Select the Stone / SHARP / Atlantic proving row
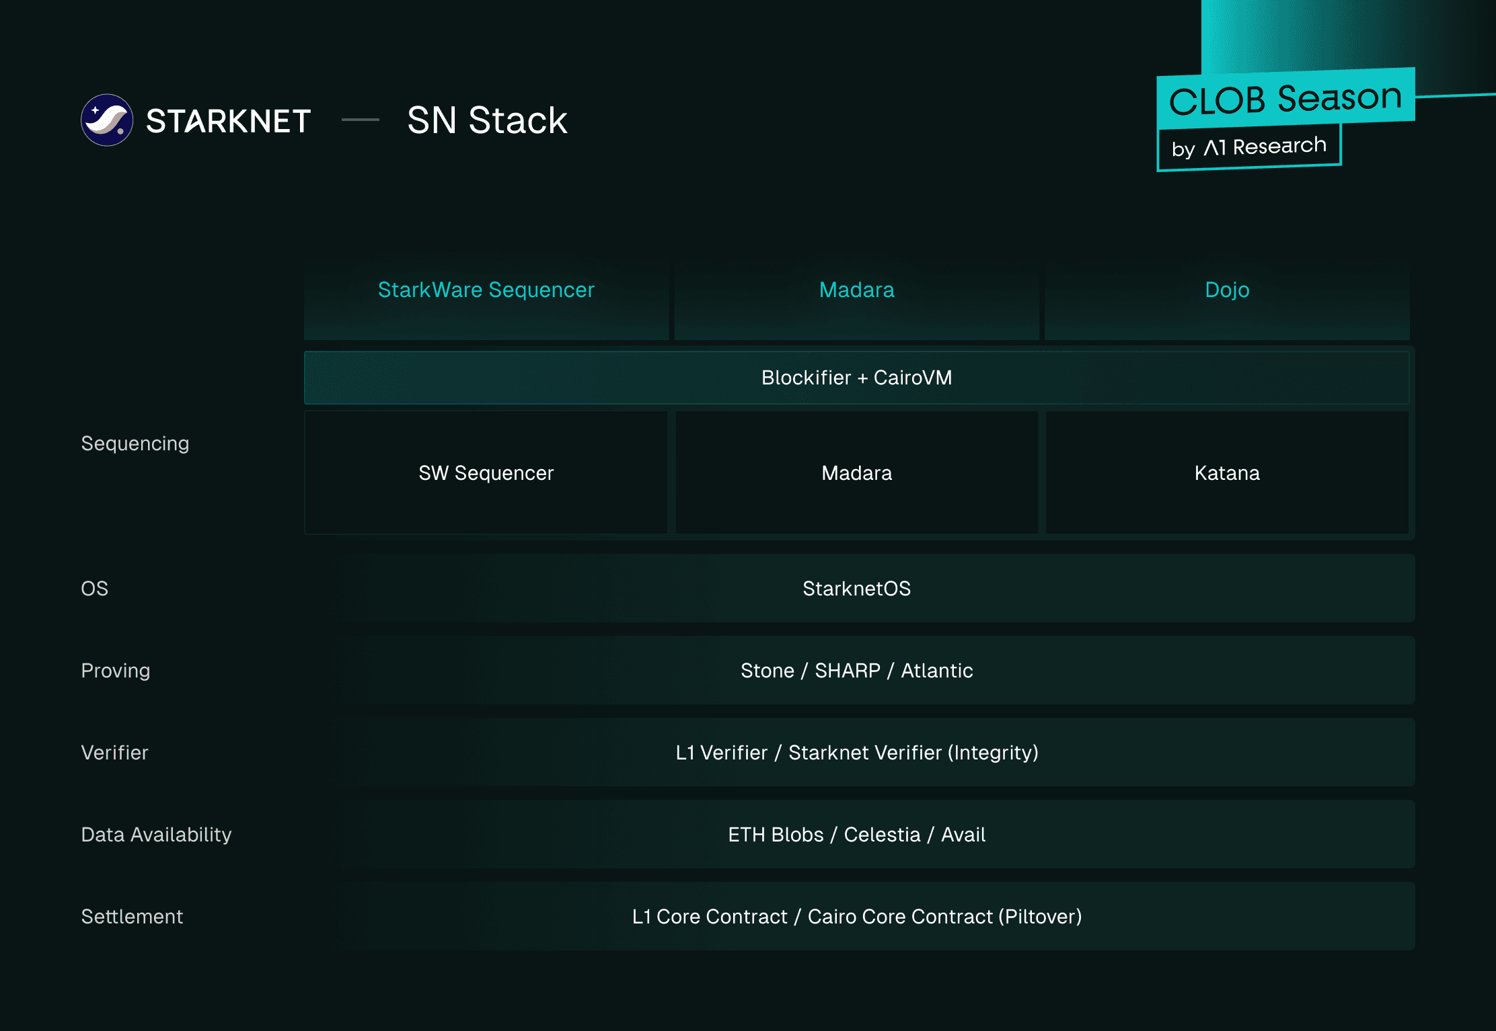 click(x=856, y=670)
